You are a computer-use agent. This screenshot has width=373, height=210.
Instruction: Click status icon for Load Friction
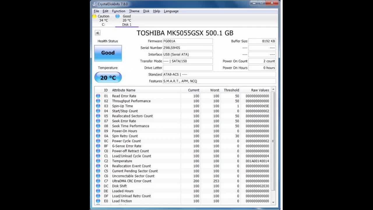tap(98, 201)
